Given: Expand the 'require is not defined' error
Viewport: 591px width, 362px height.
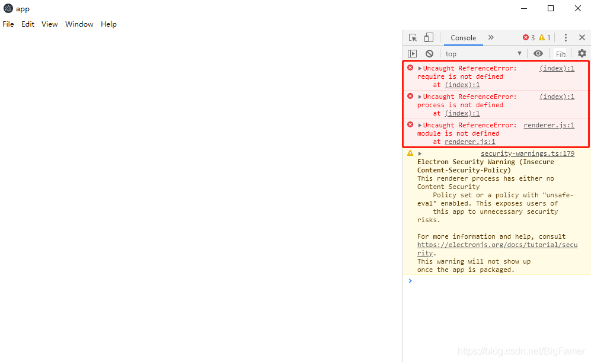Looking at the screenshot, I should (x=420, y=68).
